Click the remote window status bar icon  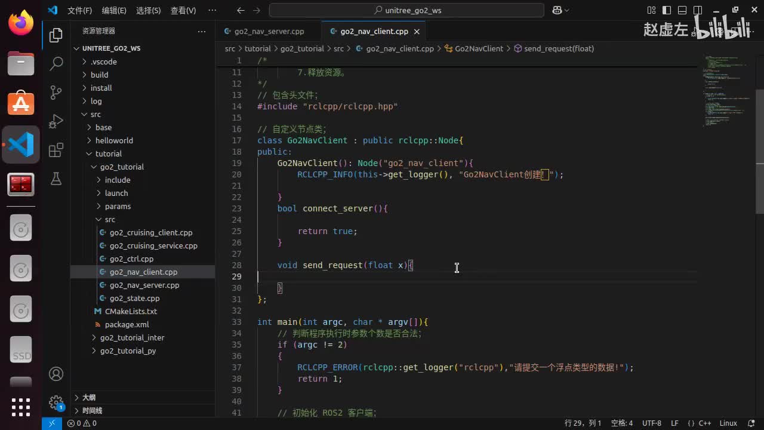pos(52,423)
